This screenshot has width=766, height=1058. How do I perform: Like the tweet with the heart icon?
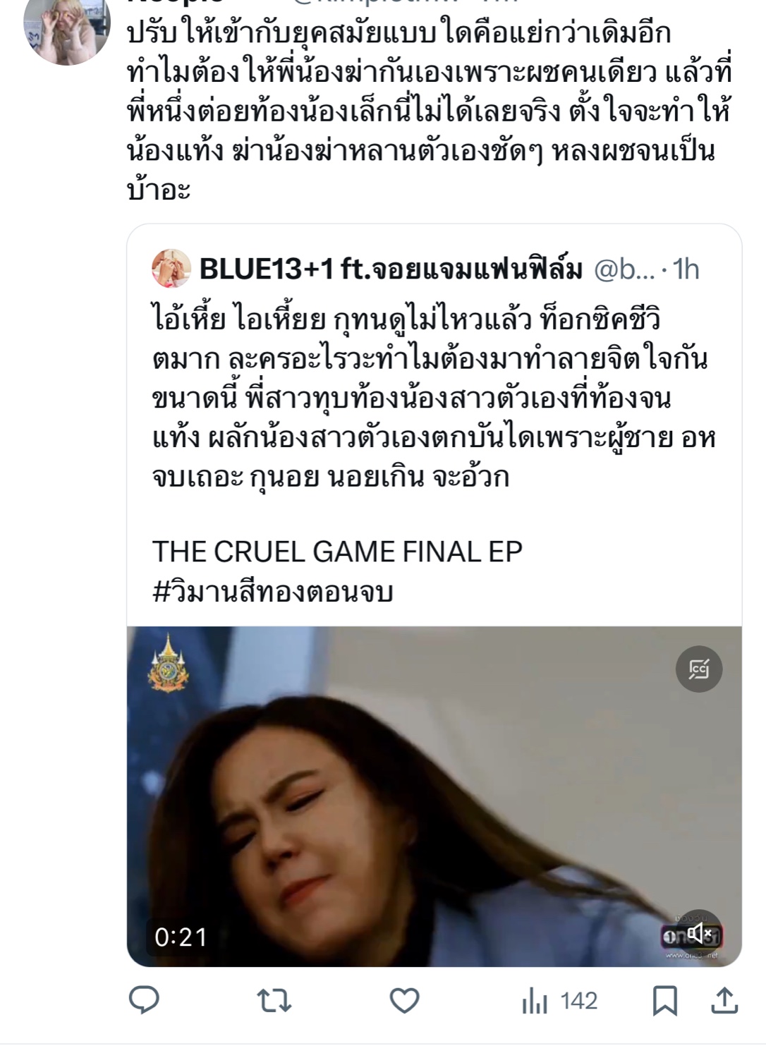coord(404,1001)
